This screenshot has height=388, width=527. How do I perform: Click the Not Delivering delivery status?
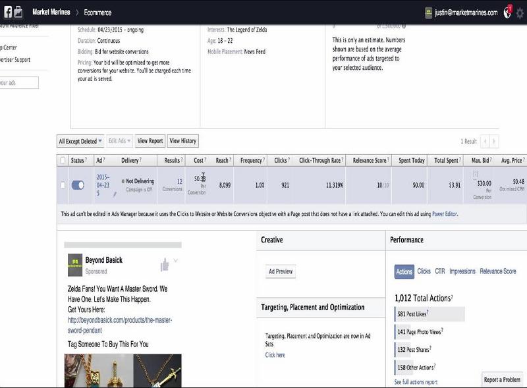coord(140,181)
